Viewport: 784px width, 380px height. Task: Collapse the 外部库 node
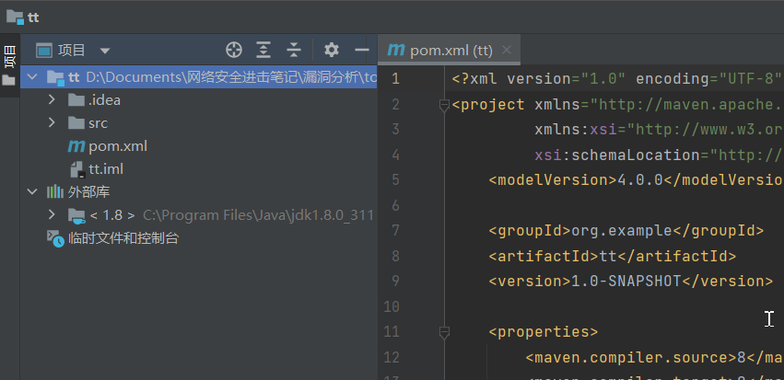click(x=33, y=191)
